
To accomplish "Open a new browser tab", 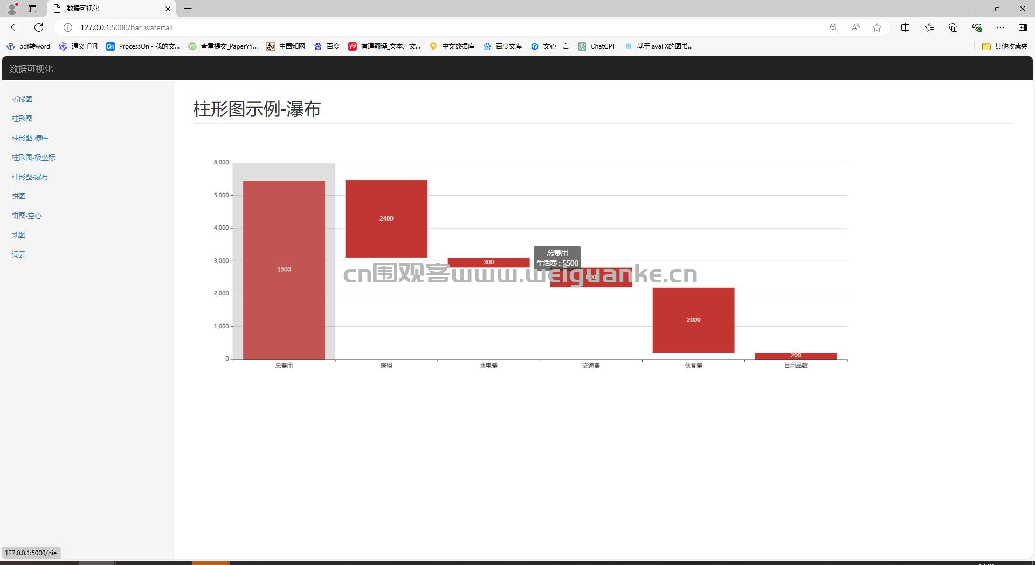I will [188, 9].
